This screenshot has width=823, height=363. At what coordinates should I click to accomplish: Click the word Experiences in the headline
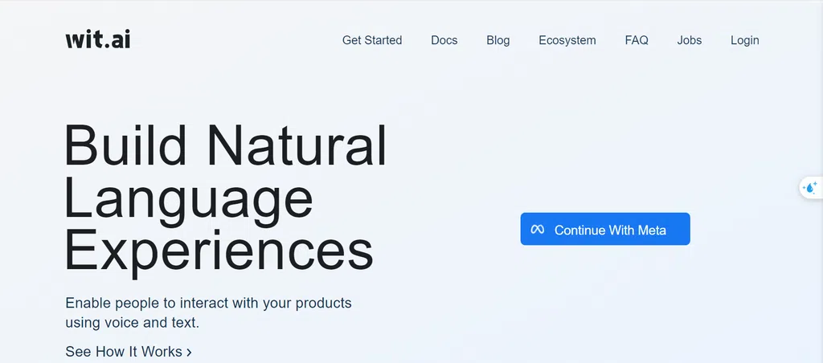pyautogui.click(x=219, y=250)
